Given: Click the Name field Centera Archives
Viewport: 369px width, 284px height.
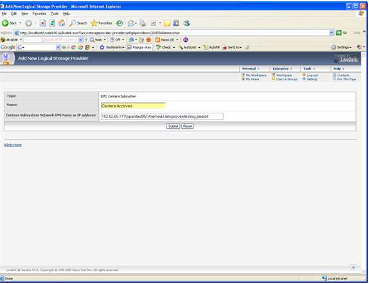Looking at the screenshot, I should coord(133,106).
